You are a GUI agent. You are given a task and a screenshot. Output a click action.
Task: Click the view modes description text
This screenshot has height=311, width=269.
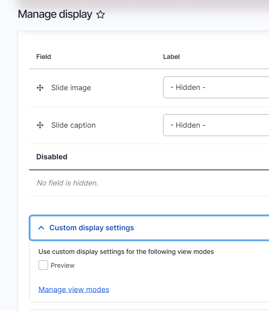(126, 251)
